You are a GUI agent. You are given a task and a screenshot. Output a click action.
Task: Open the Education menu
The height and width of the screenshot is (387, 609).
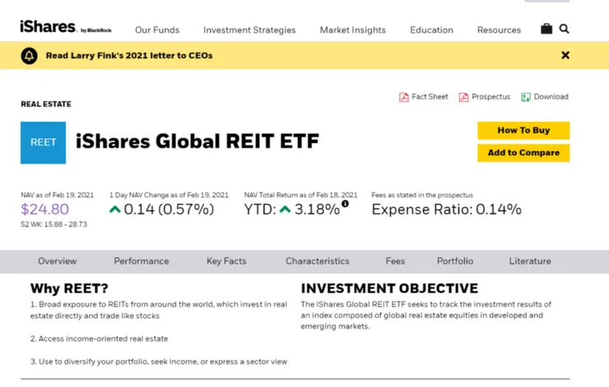coord(431,30)
